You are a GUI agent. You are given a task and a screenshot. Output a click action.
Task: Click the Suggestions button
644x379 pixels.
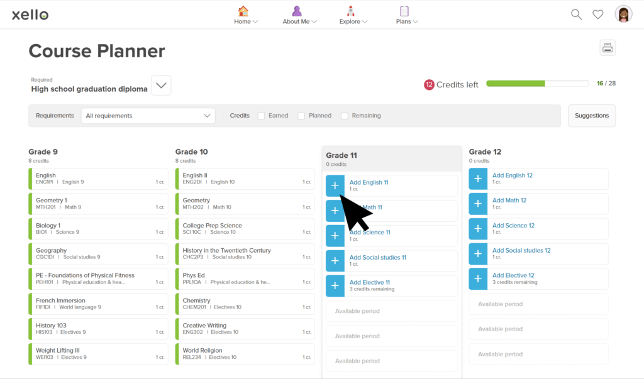click(x=592, y=116)
